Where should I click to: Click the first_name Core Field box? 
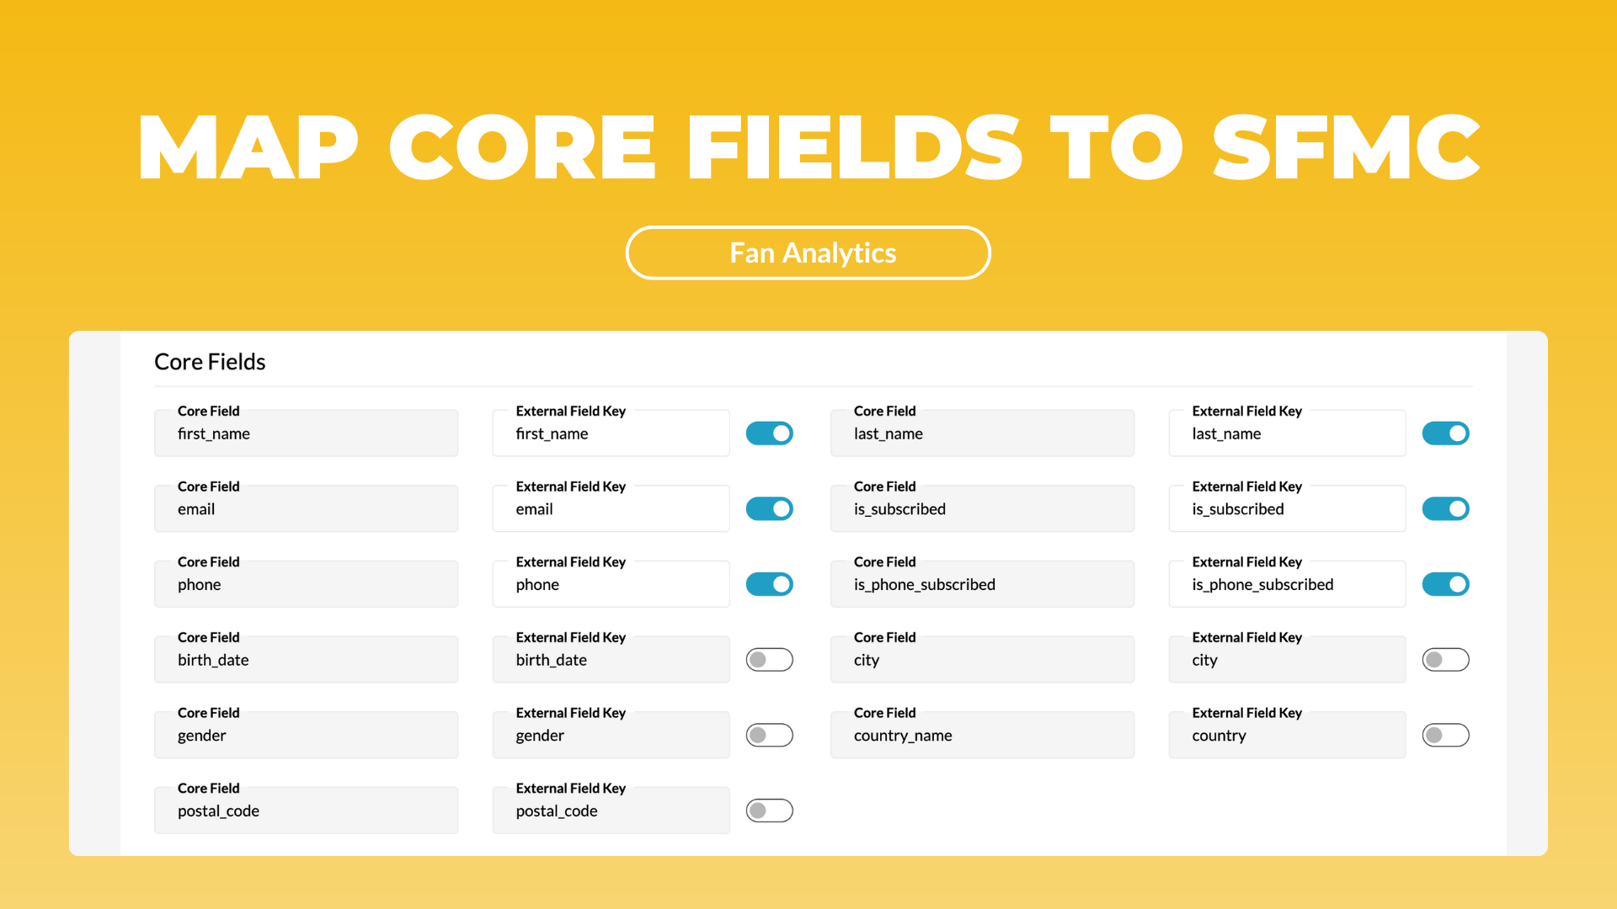click(306, 433)
